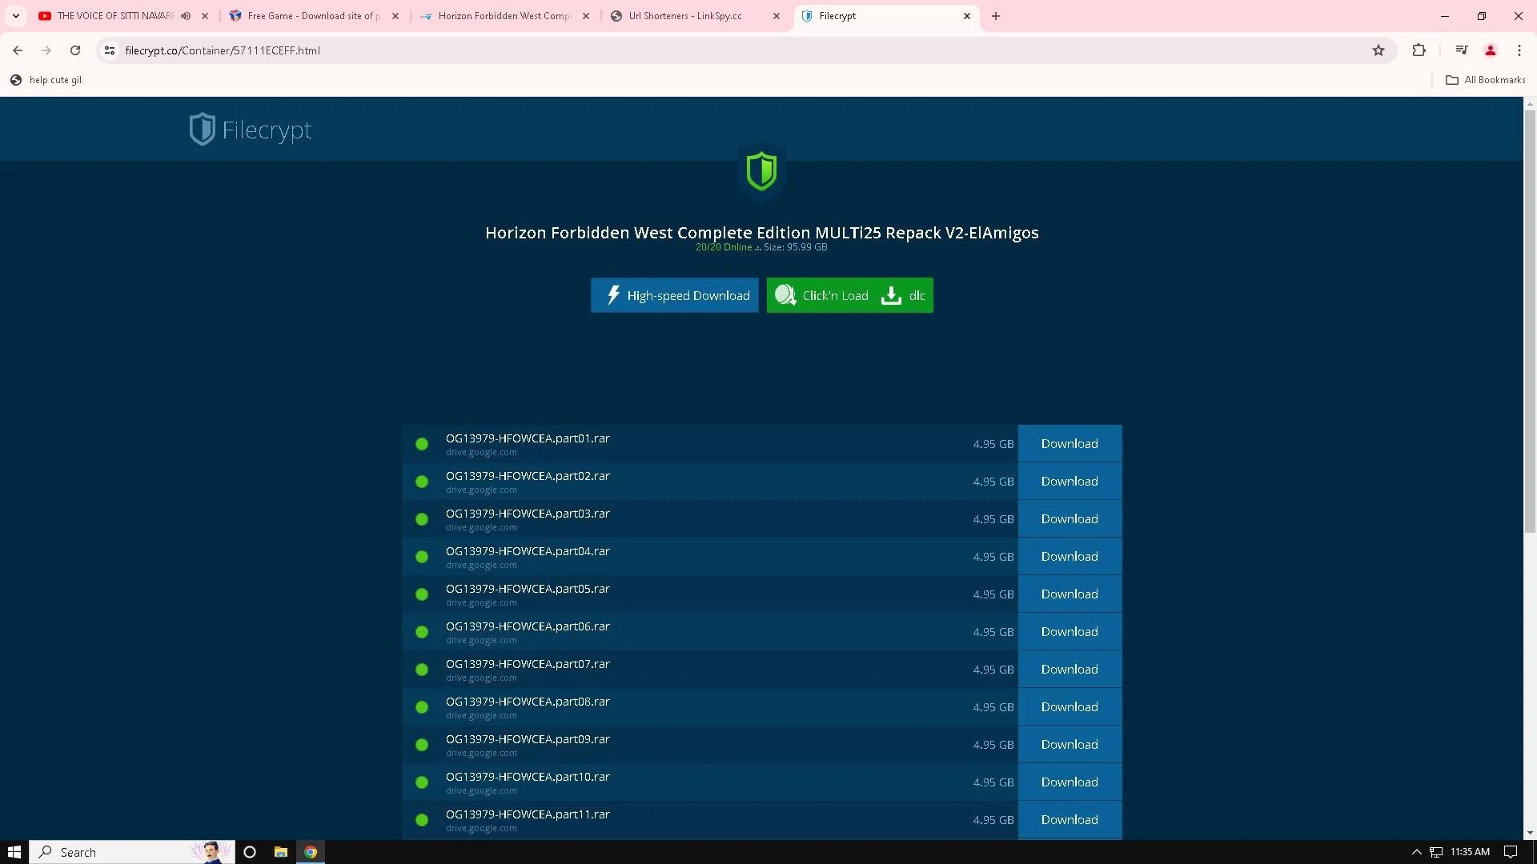Image resolution: width=1537 pixels, height=864 pixels.
Task: Click the Chrome taskbar icon
Action: [311, 852]
